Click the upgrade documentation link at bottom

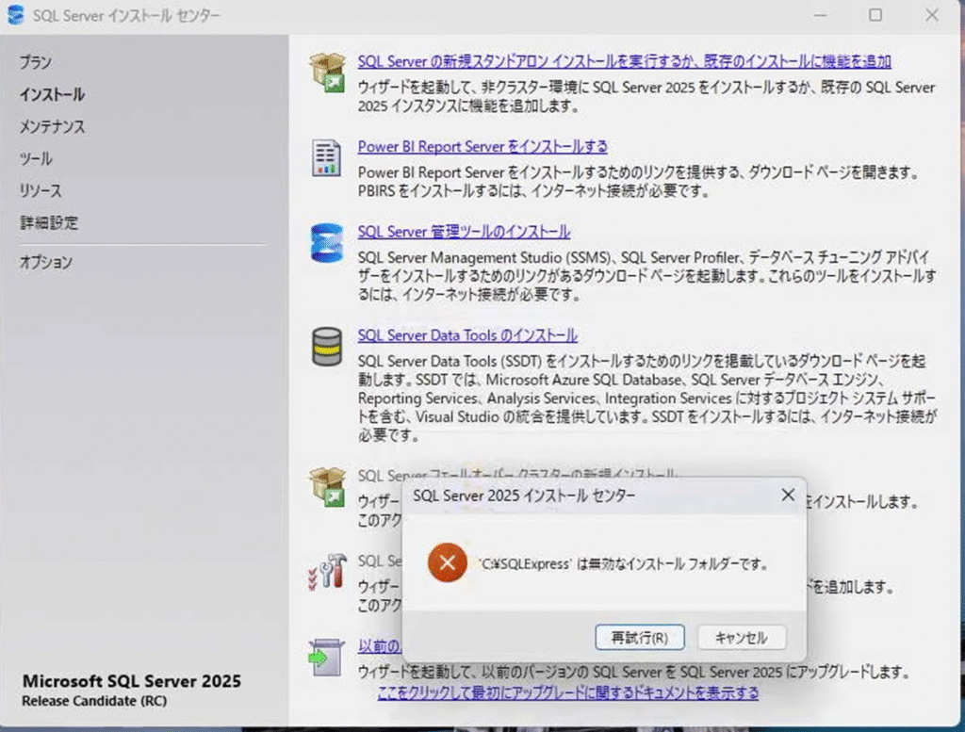tap(568, 692)
